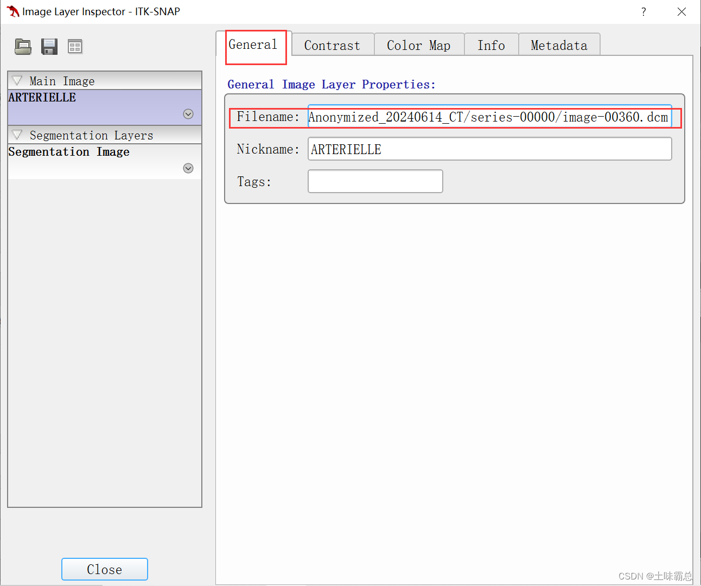
Task: Collapse the Segmentation Layers section triangle
Action: (x=17, y=135)
